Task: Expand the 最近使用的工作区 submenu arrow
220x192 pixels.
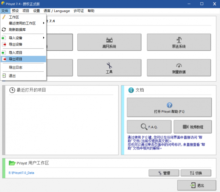Action: point(44,23)
